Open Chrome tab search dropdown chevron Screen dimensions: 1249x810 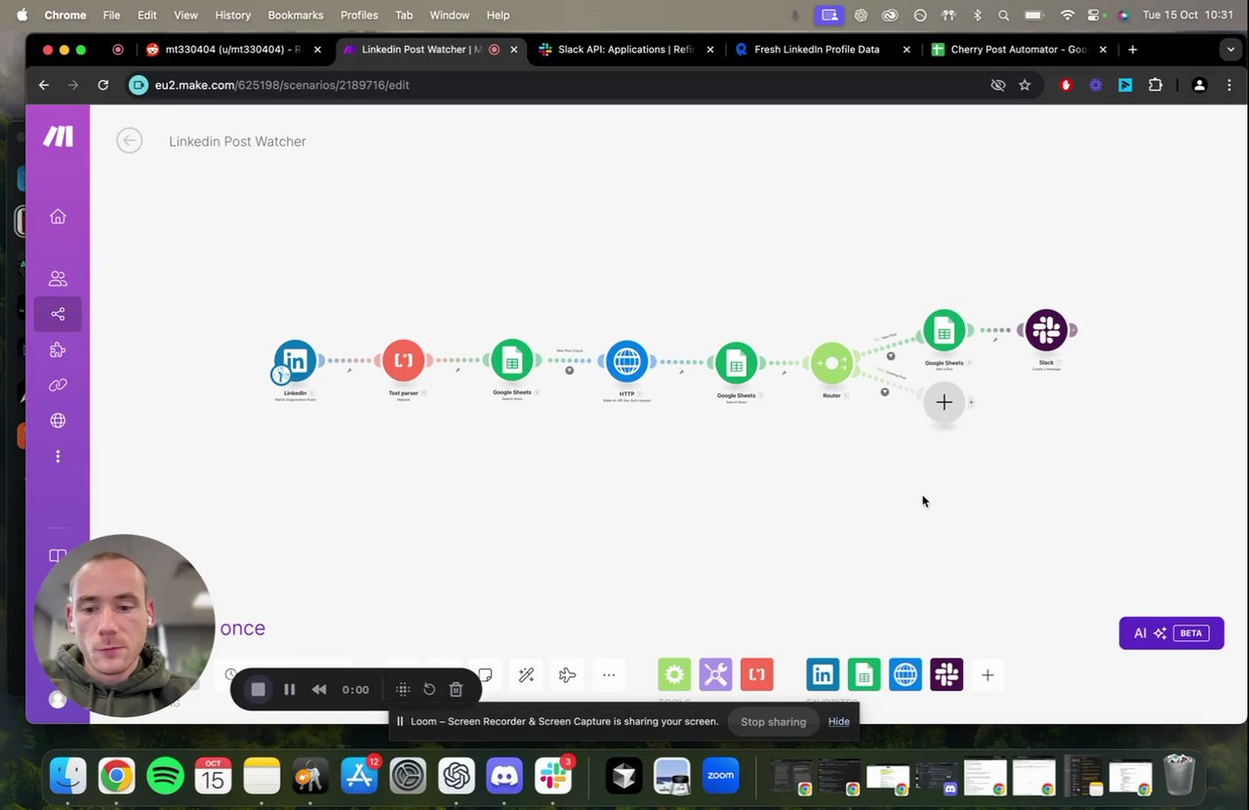point(1229,49)
